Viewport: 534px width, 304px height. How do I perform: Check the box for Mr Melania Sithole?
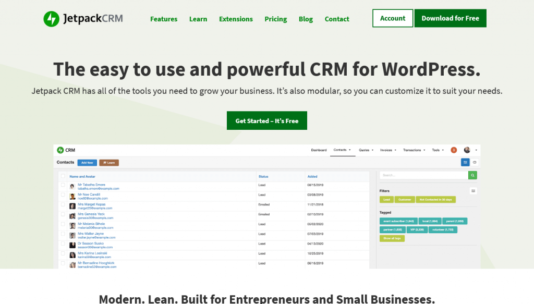click(63, 224)
